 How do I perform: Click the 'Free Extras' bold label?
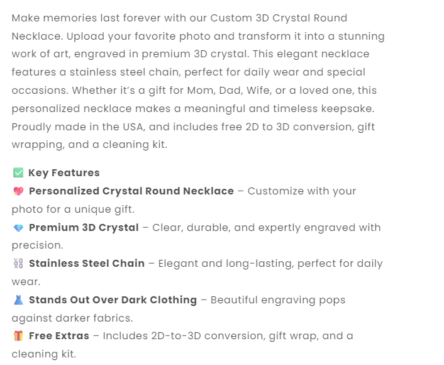59,336
